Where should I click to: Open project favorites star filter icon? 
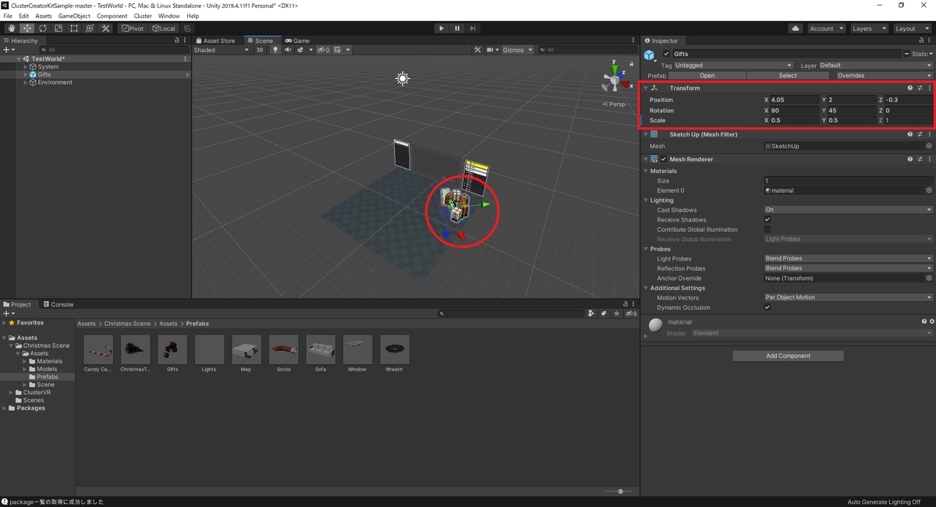point(616,314)
